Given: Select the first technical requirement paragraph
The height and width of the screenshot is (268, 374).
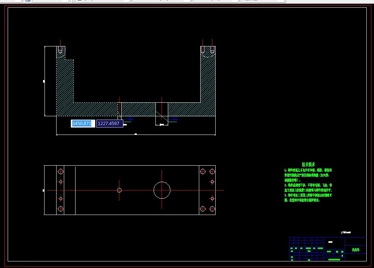Looking at the screenshot, I should [308, 175].
